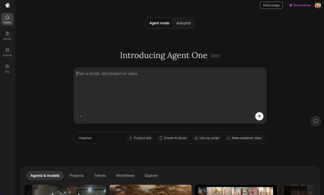Select the Trends tab
324x195 pixels.
click(100, 176)
